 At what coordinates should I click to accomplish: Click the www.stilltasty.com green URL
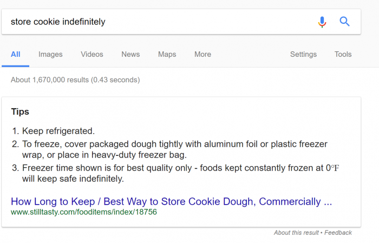[84, 212]
